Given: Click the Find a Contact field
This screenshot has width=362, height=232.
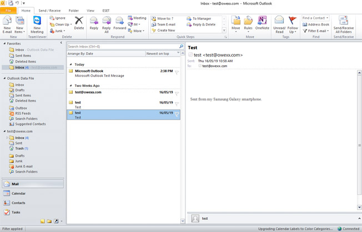Looking at the screenshot, I should [x=315, y=18].
